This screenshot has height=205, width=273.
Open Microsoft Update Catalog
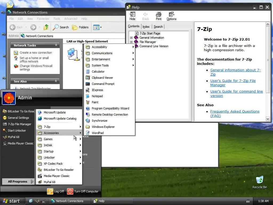coord(59,119)
